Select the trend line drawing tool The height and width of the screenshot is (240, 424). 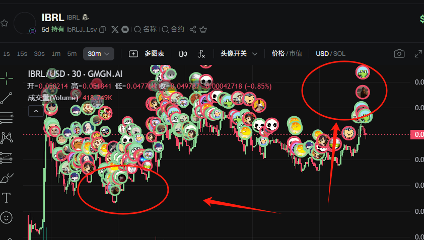tap(7, 98)
